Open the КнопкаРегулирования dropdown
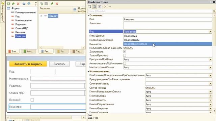216x121 pixels. click(210, 105)
